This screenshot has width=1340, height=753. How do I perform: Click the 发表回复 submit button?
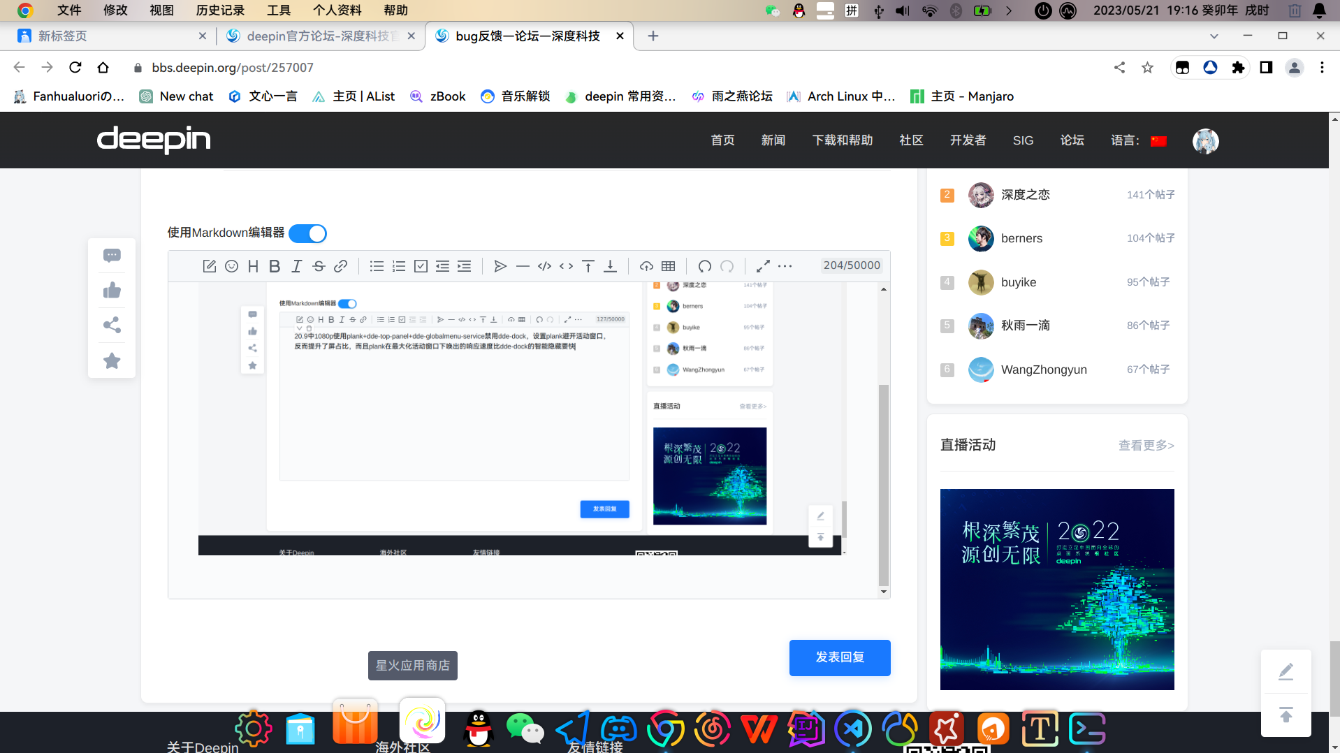(839, 657)
